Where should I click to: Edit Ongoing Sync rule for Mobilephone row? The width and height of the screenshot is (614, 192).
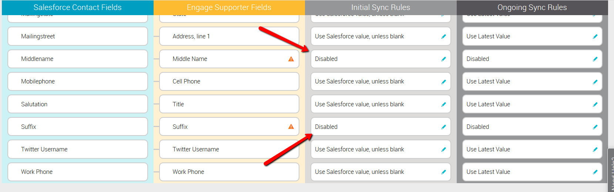coord(595,82)
